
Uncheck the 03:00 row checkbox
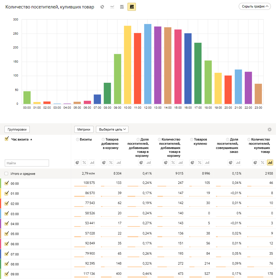(7, 214)
